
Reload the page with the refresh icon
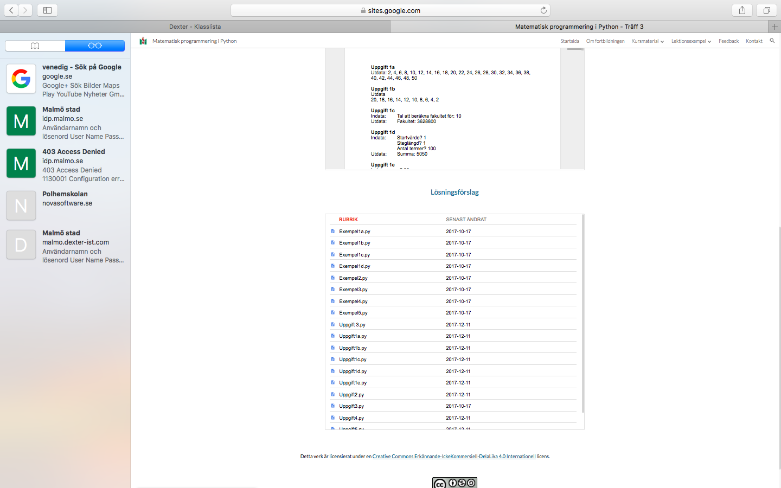[543, 10]
